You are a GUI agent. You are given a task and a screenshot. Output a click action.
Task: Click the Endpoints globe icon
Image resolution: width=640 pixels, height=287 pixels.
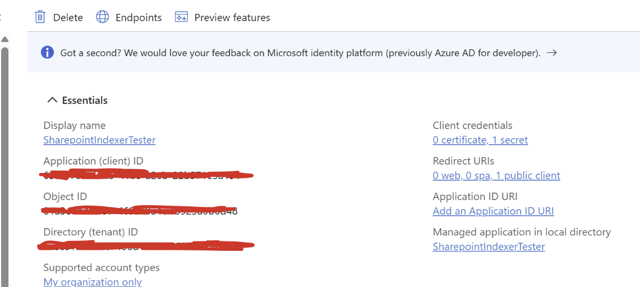coord(103,17)
